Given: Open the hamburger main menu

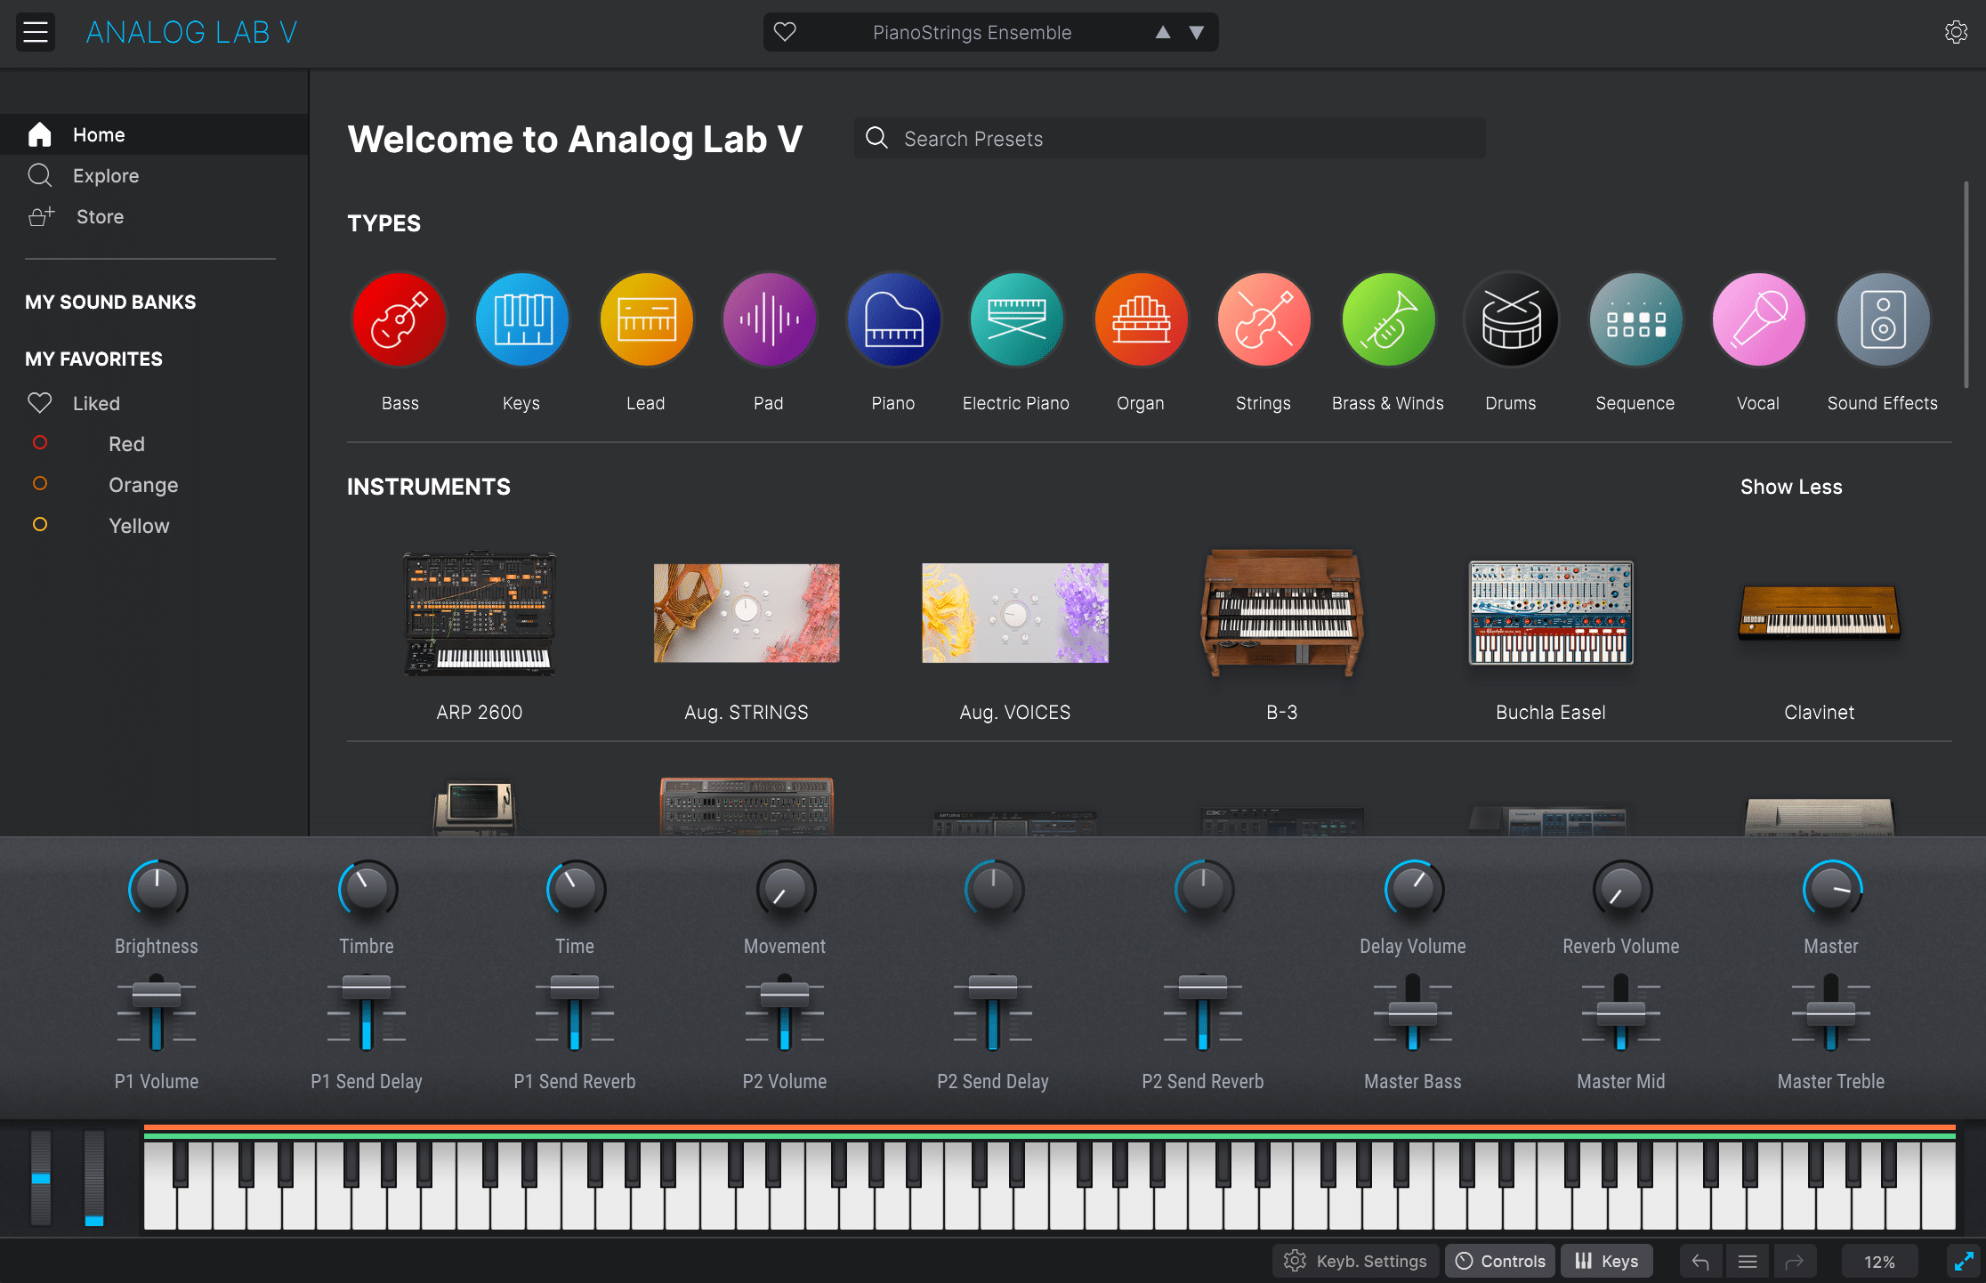Looking at the screenshot, I should (x=36, y=32).
